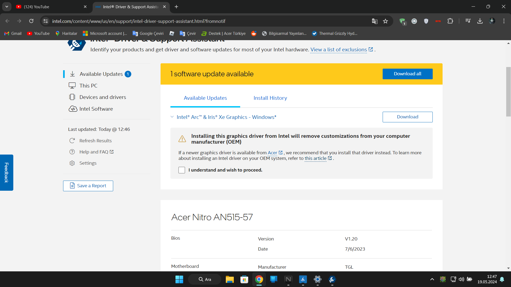Screen dimensions: 511x287
Task: Open a new browser tab
Action: [x=176, y=7]
